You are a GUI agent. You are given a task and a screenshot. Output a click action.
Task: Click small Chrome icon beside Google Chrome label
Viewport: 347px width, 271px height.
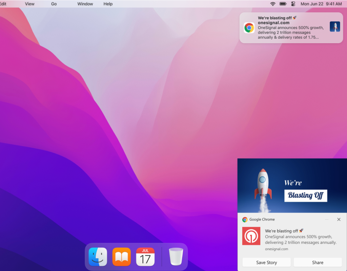pyautogui.click(x=245, y=219)
